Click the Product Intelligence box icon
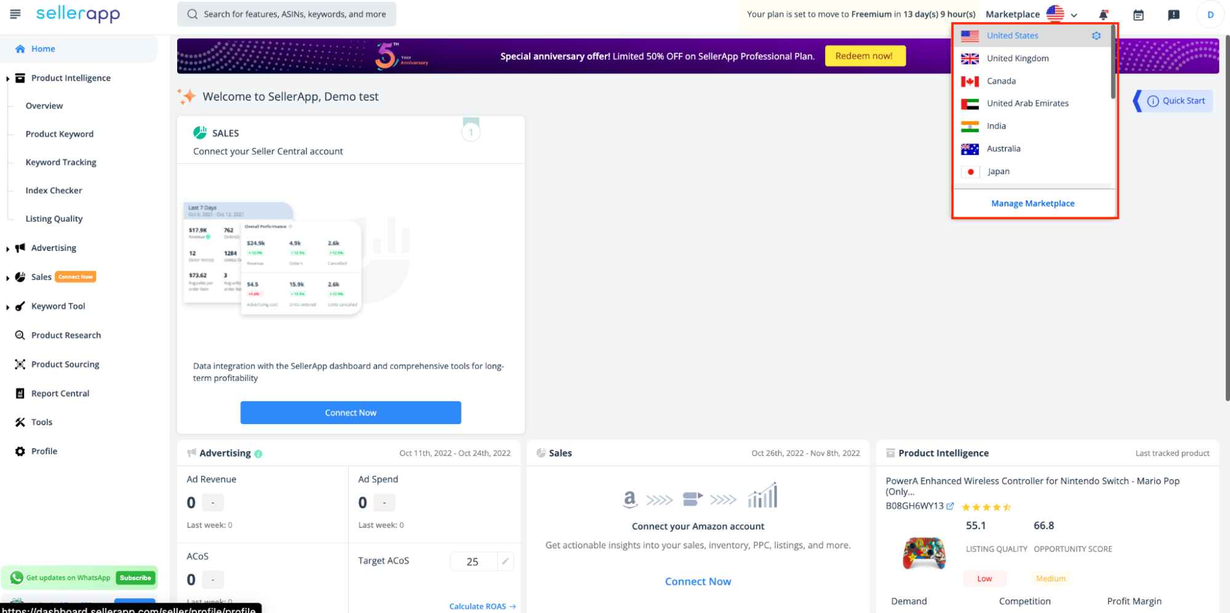Image resolution: width=1230 pixels, height=613 pixels. (x=20, y=78)
